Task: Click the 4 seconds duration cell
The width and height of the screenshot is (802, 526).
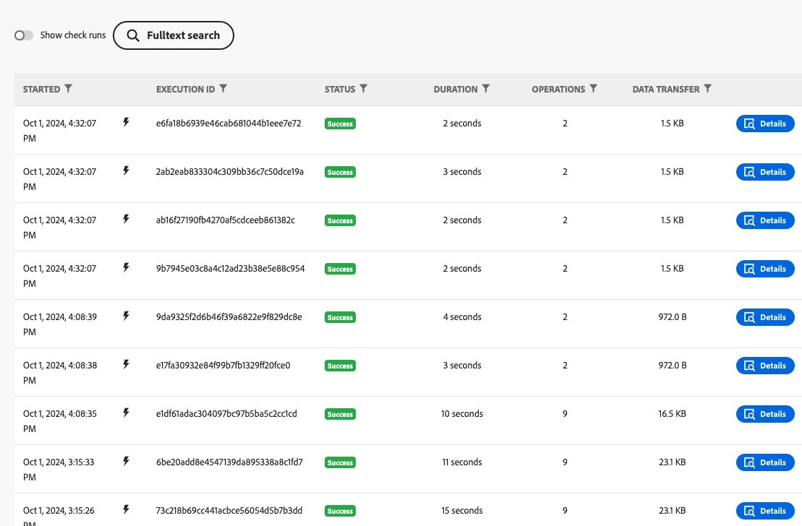Action: 462,317
